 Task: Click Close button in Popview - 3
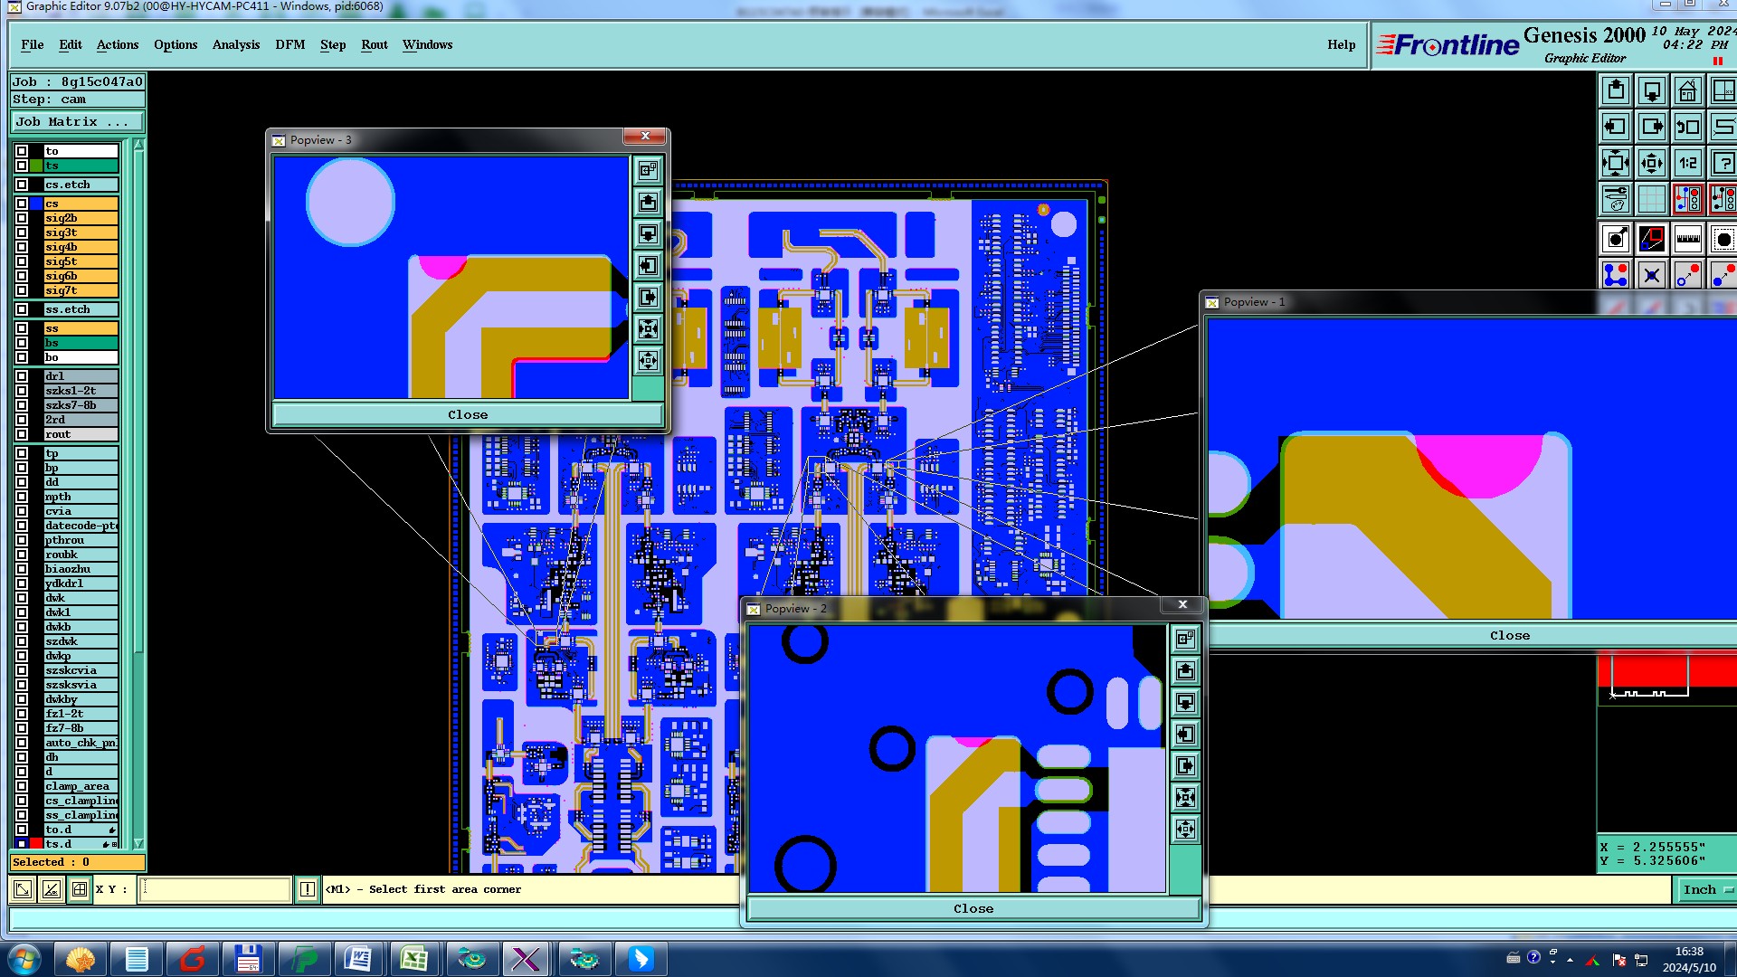[x=468, y=414]
